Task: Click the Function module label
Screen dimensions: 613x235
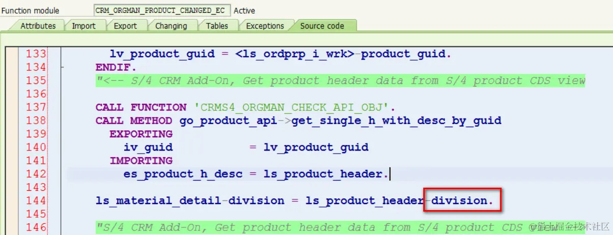Action: click(x=31, y=11)
